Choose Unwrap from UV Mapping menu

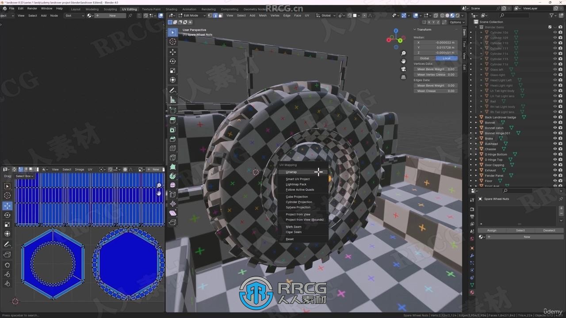tap(303, 172)
